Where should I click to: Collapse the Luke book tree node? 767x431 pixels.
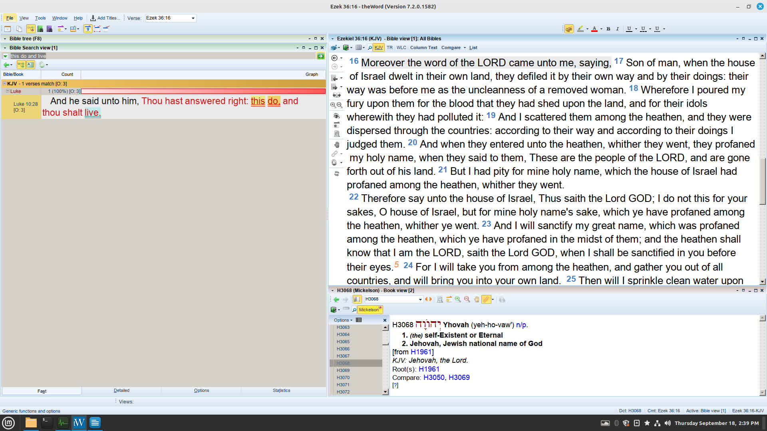pos(8,91)
